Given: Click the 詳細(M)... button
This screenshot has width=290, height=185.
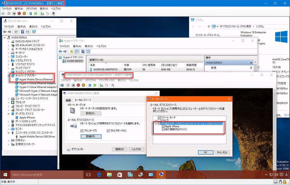Looking at the screenshot, I should [91, 136].
